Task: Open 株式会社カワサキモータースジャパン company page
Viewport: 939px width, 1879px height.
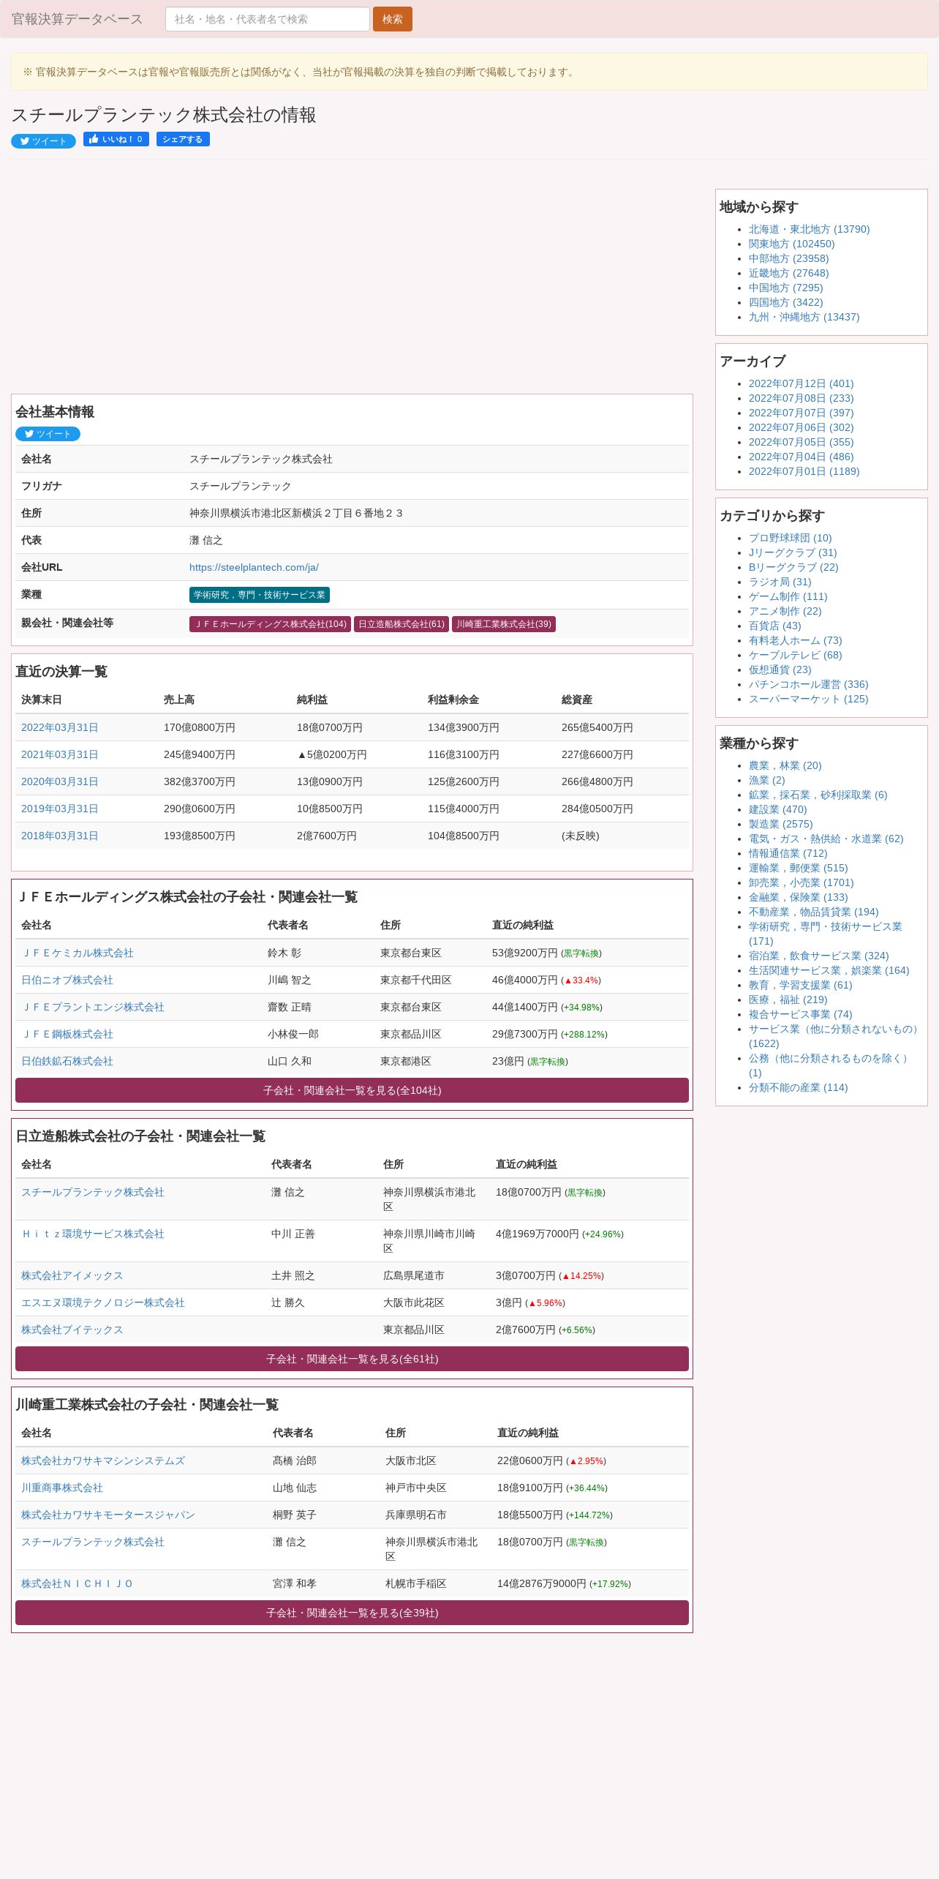Action: tap(108, 1515)
